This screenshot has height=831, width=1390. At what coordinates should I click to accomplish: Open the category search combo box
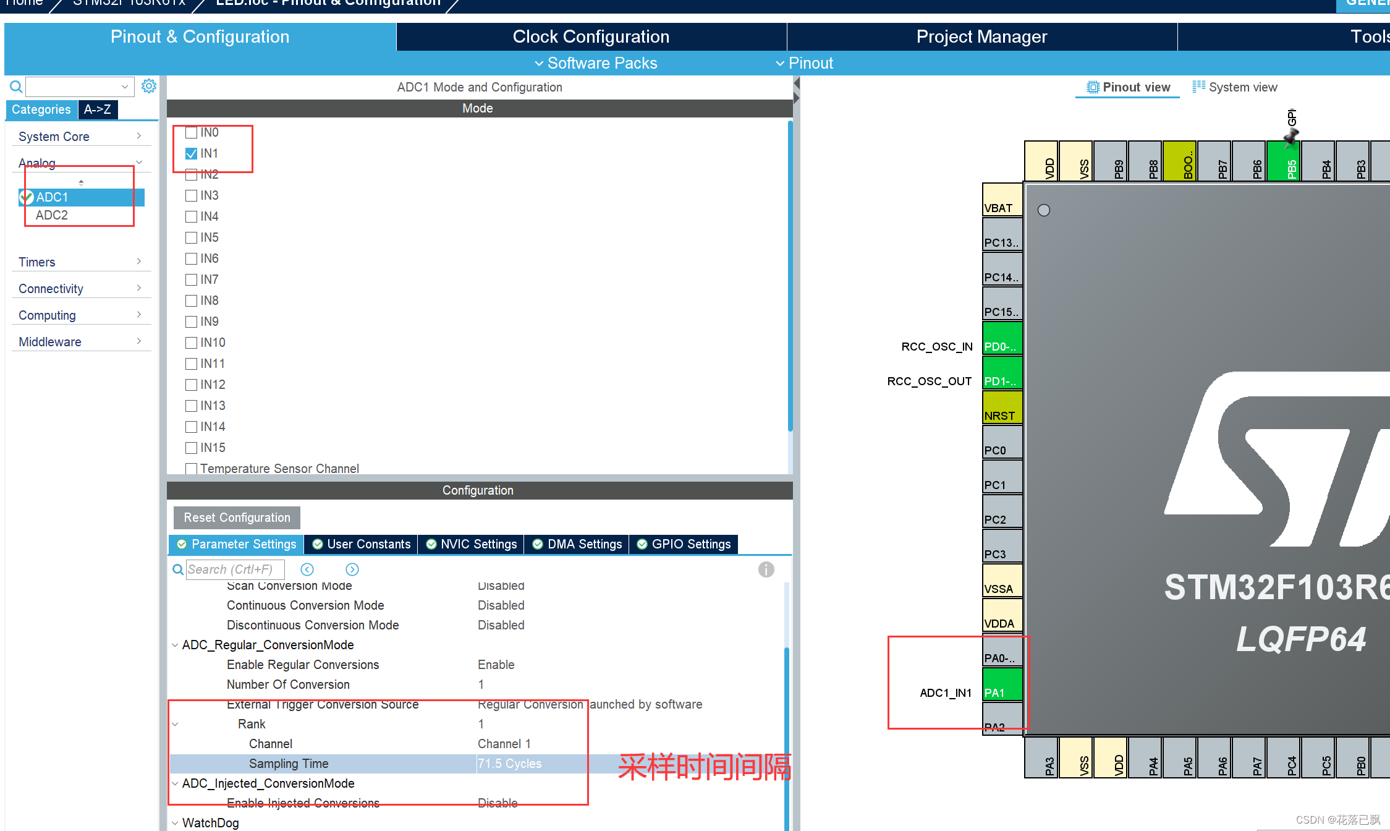pos(80,87)
